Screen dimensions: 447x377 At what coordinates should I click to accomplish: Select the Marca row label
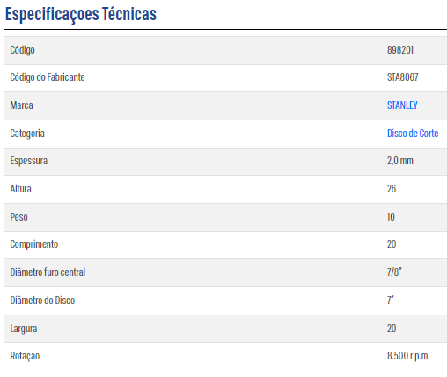[21, 105]
